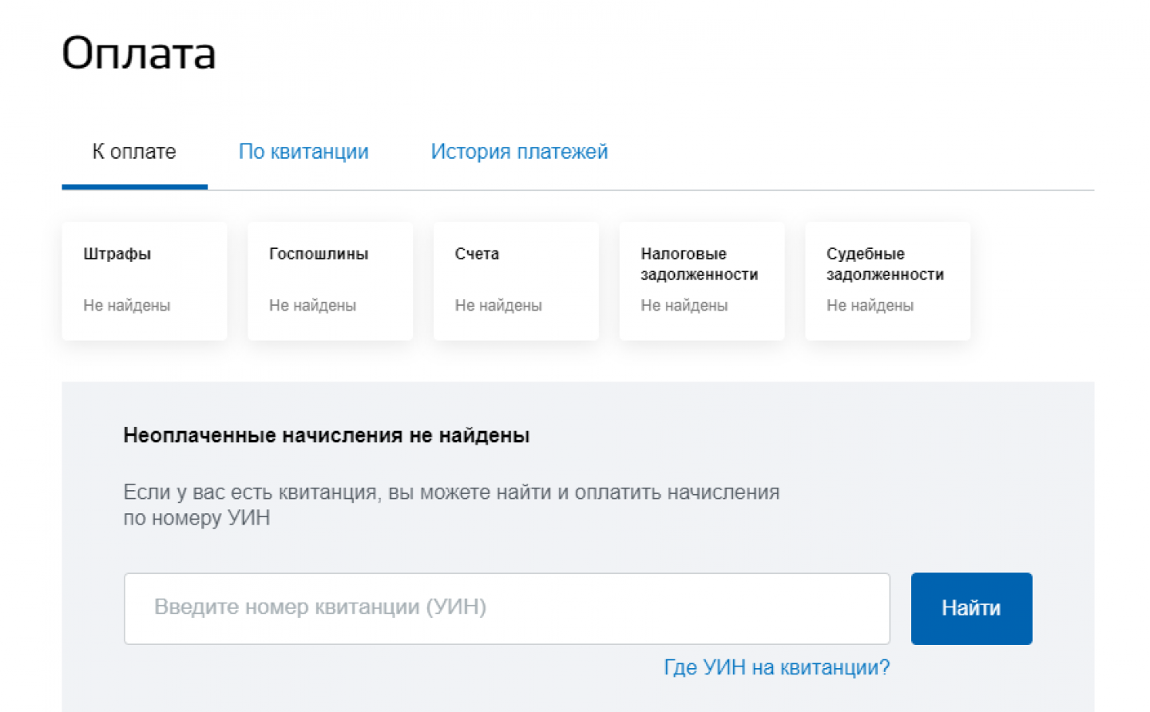This screenshot has height=712, width=1150.
Task: Click the "Неоплаченные начисления не найдены" heading
Action: pyautogui.click(x=326, y=435)
